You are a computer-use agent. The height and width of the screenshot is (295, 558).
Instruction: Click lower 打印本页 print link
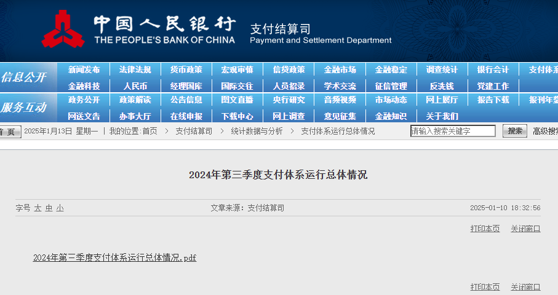485,287
